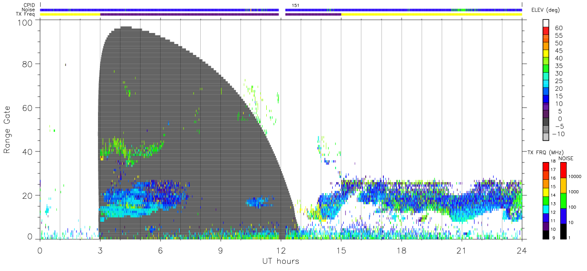Click the '55' label on the ELEV scale
The height and width of the screenshot is (271, 587).
click(x=558, y=36)
